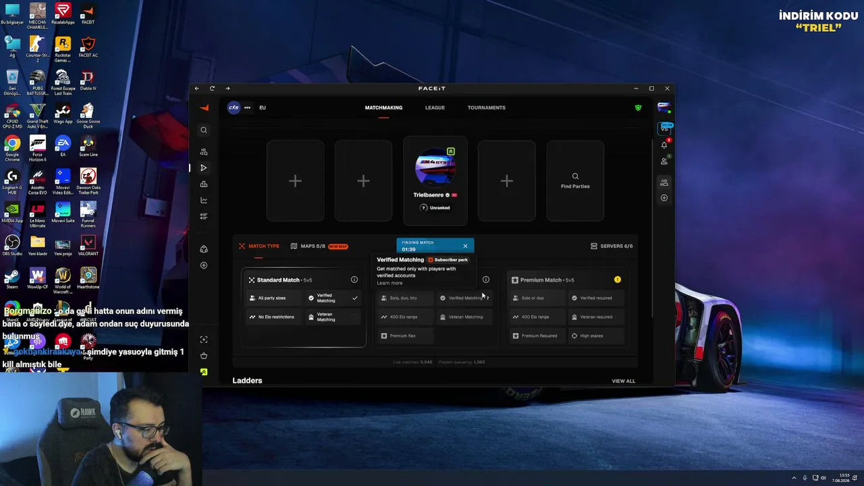
Task: Click the No Elo restrictions option
Action: (273, 317)
